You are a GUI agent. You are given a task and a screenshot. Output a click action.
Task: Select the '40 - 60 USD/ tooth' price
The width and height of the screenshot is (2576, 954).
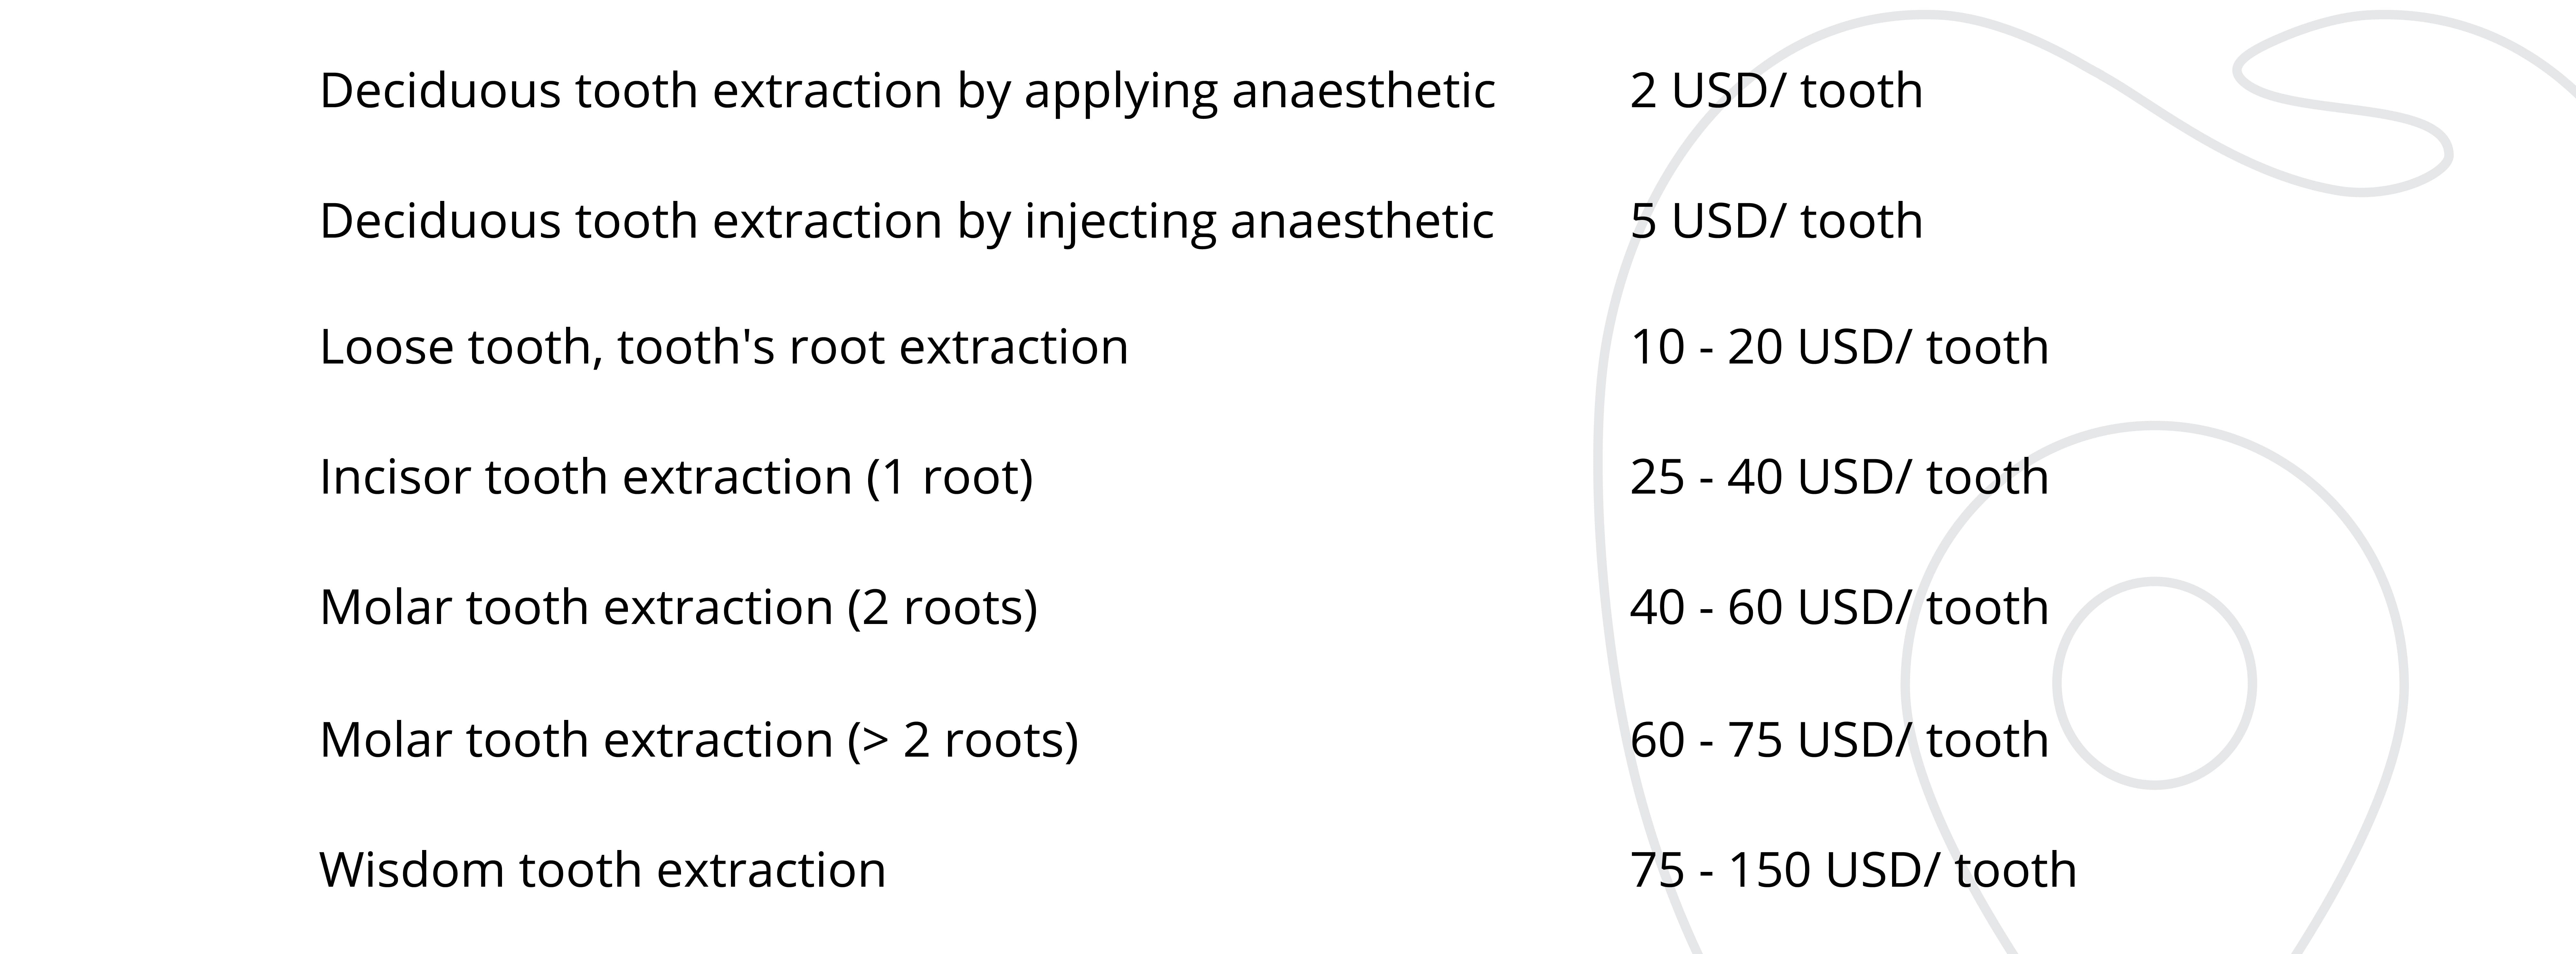[x=1839, y=607]
